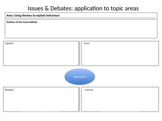Click the blank space inside the Learning box
Viewport: 162px width, 121px height.
pos(120,101)
